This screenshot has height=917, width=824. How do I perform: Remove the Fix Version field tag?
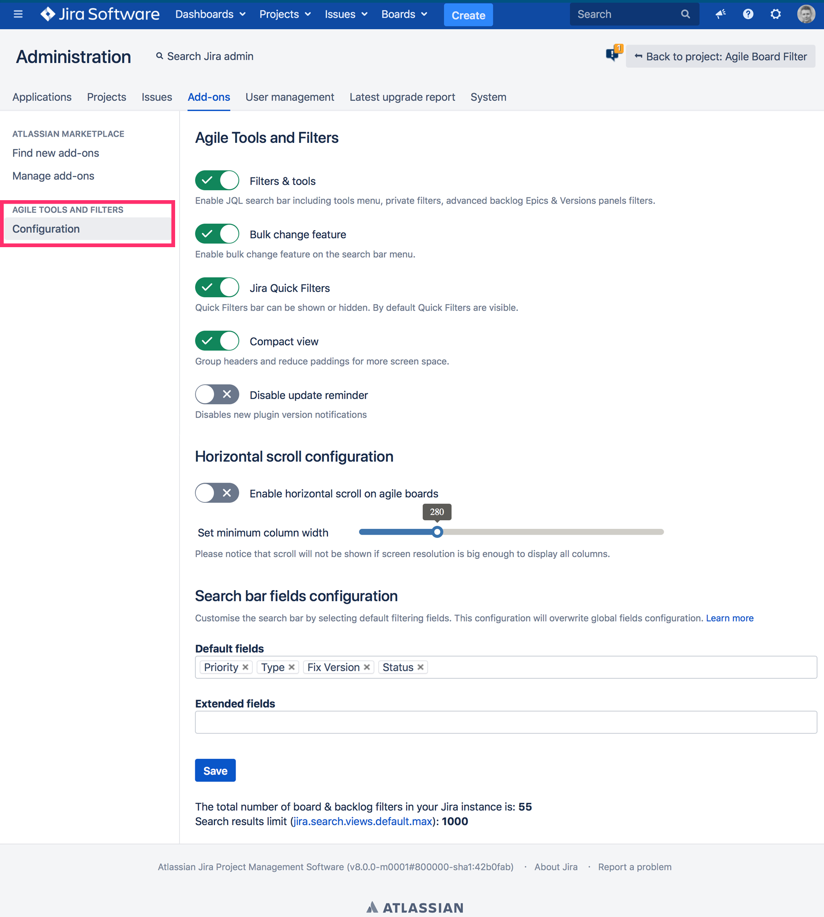(x=367, y=667)
